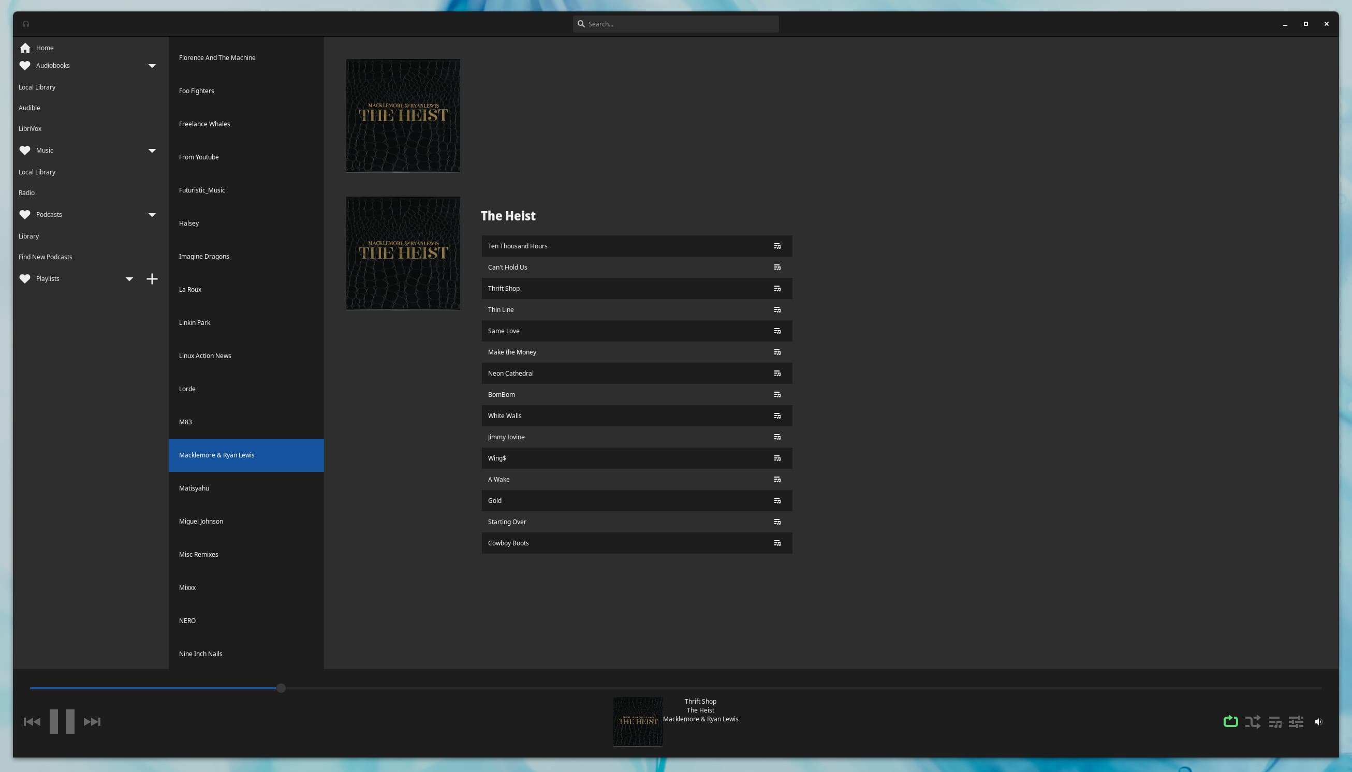Toggle shuffle playback
The image size is (1352, 772).
point(1252,722)
